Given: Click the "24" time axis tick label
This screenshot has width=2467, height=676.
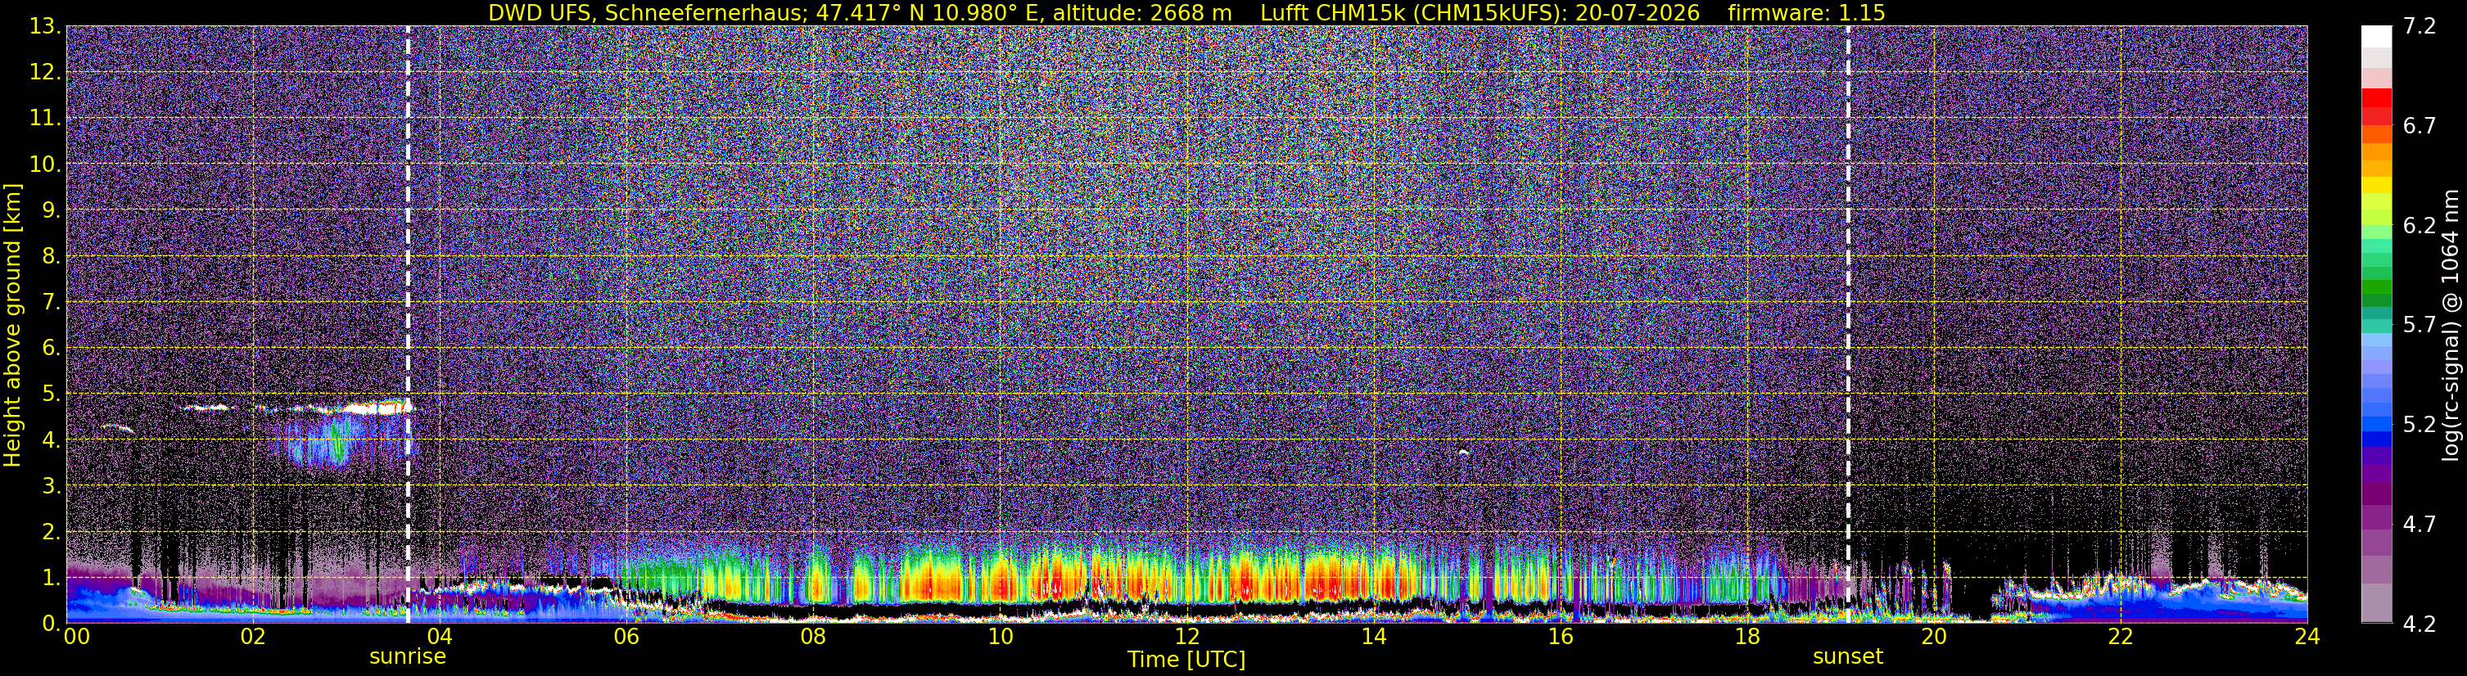Looking at the screenshot, I should pos(2307,637).
